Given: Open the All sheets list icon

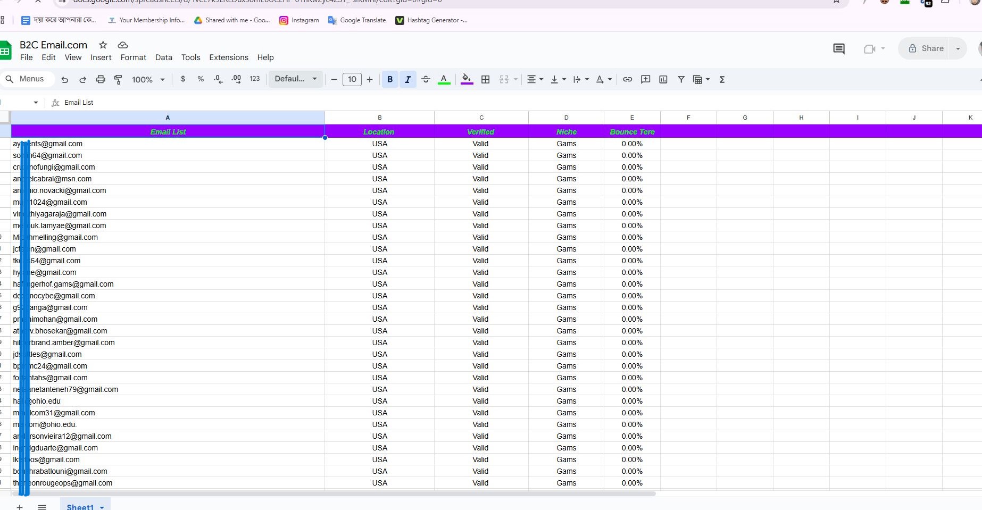Looking at the screenshot, I should click(x=42, y=507).
